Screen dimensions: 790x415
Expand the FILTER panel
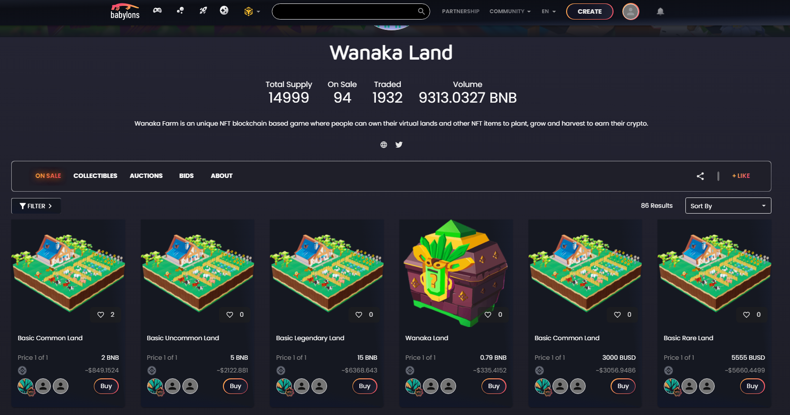[x=36, y=206]
